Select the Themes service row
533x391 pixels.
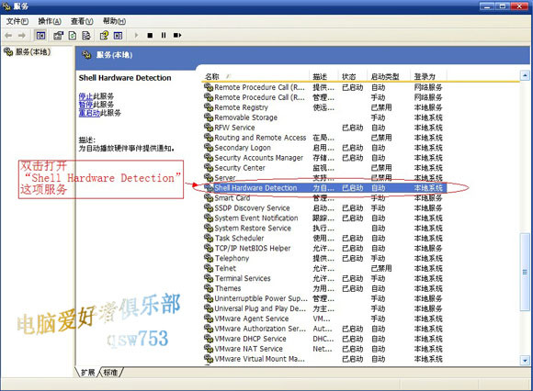click(x=324, y=288)
